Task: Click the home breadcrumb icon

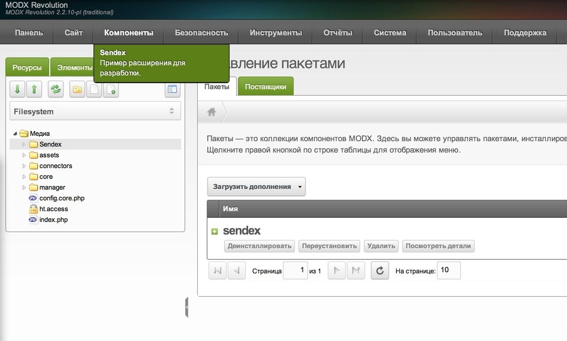Action: pyautogui.click(x=212, y=112)
